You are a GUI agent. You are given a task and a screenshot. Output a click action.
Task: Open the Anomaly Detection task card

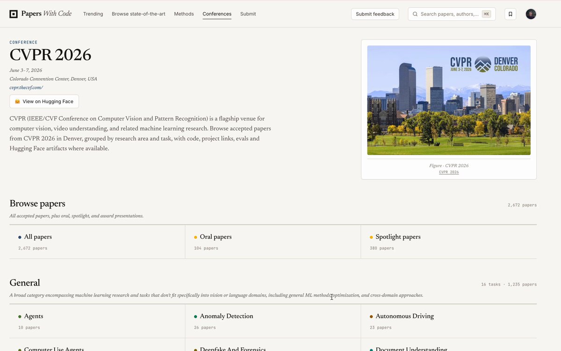pos(273,321)
